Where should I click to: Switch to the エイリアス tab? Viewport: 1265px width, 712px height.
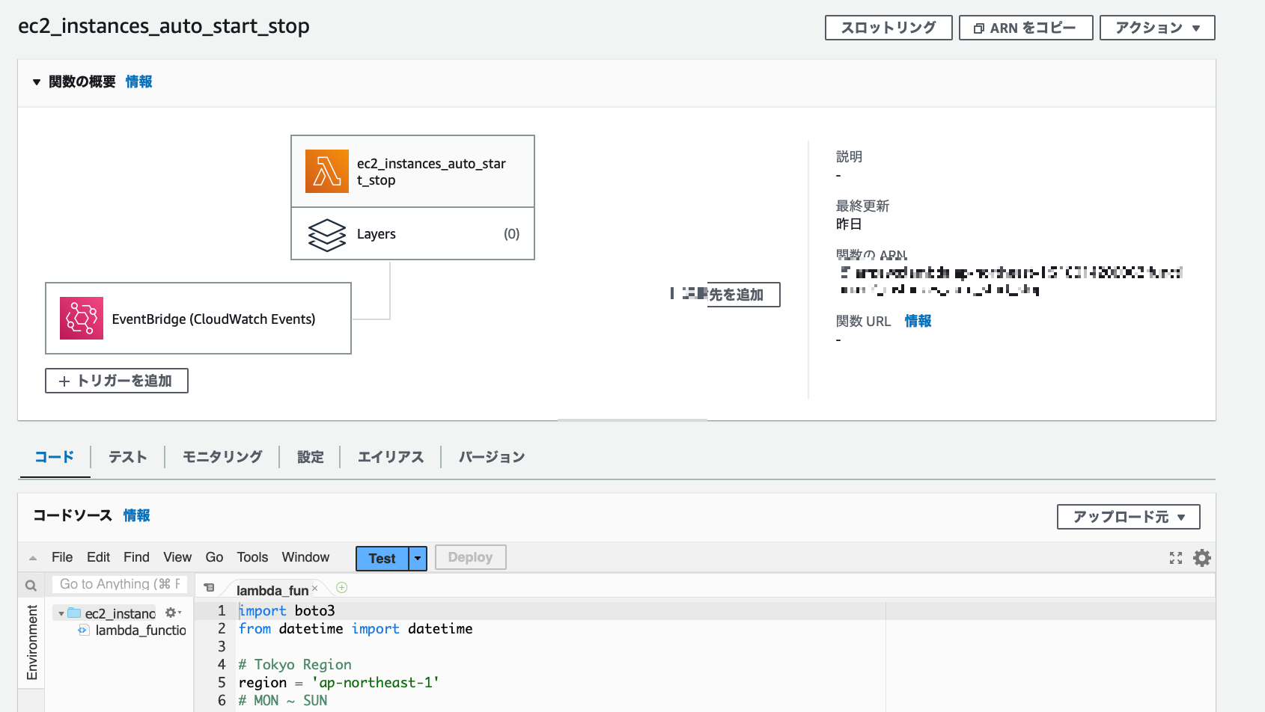391,457
